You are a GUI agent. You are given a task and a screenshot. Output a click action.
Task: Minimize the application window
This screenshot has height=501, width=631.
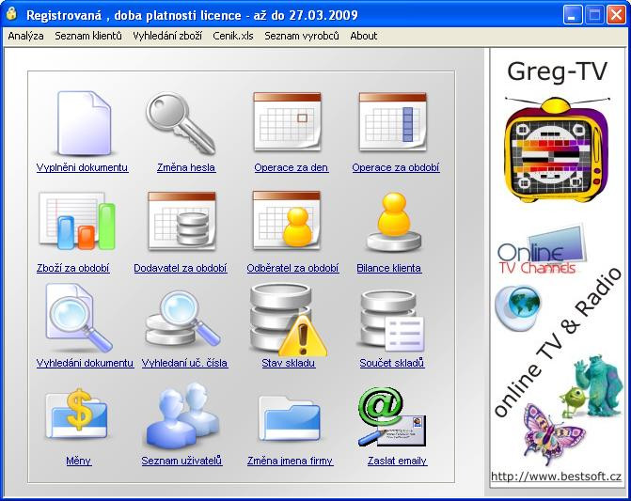572,15
